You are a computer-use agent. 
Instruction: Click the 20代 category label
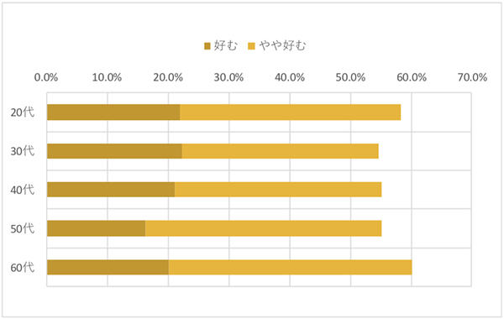tap(22, 112)
